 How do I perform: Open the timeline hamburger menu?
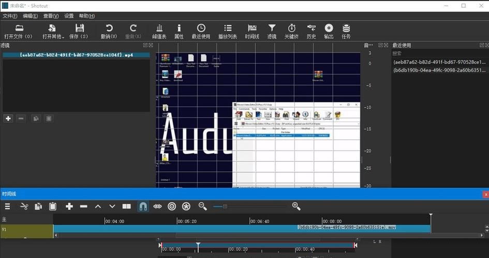pos(7,206)
